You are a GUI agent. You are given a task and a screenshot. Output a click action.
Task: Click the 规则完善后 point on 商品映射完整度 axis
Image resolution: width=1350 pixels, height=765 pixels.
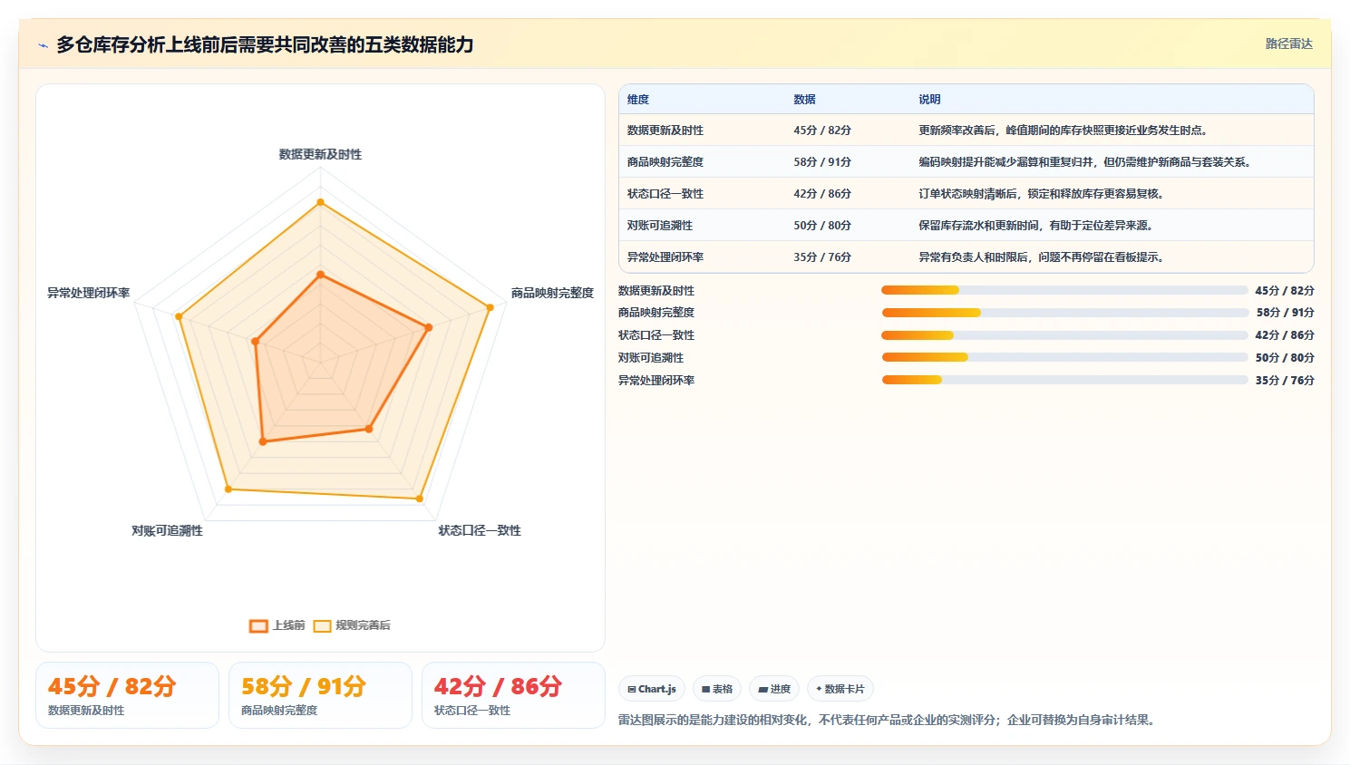tap(490, 307)
